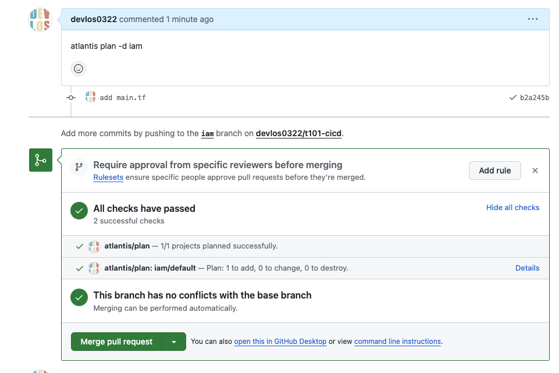Open the devlos0322/t101-cicd repository link
559x373 pixels.
[298, 133]
